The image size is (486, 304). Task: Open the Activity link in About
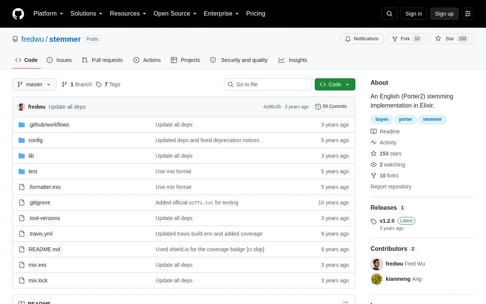tap(383, 142)
